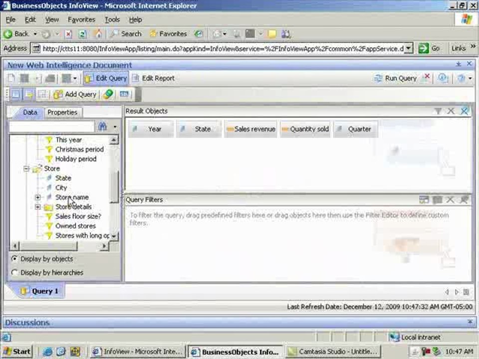The image size is (479, 359).
Task: Select the State object in tree
Action: click(x=63, y=178)
